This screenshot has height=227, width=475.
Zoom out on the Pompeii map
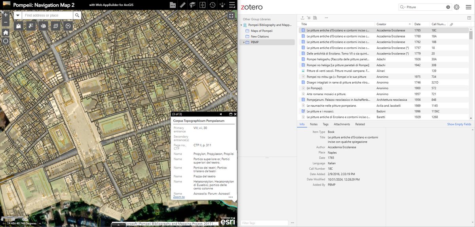point(6,23)
